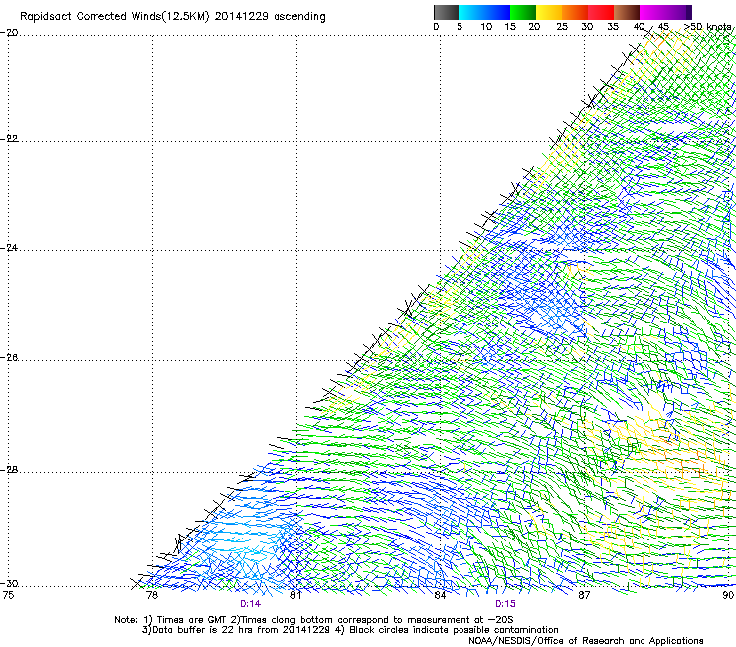Click the '20141229 ascending' date text

click(270, 17)
